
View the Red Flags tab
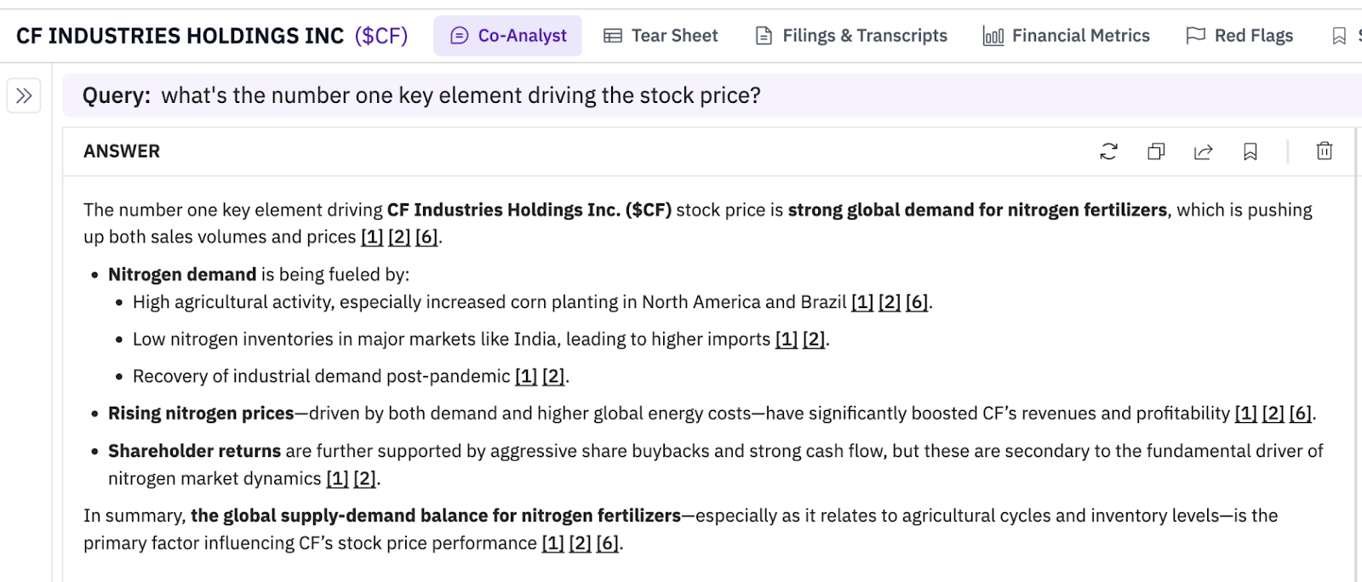click(x=1239, y=36)
